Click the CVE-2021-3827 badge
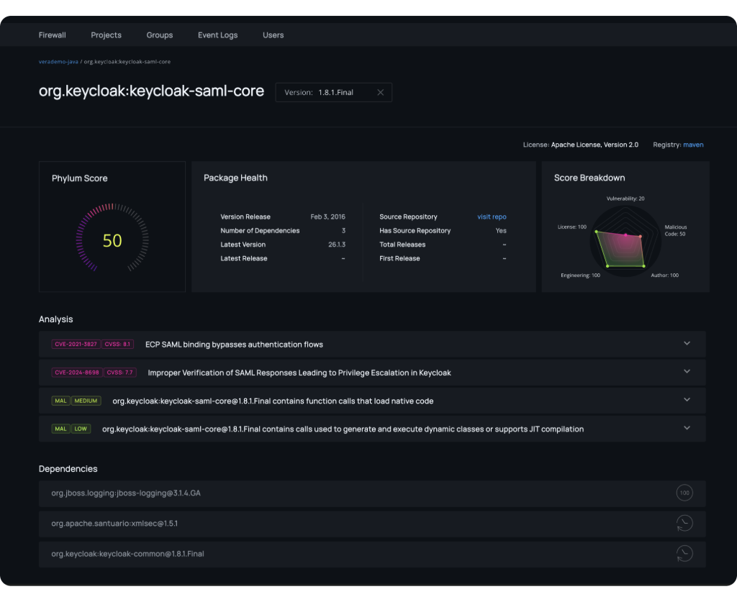Image resolution: width=737 pixels, height=602 pixels. click(x=76, y=345)
